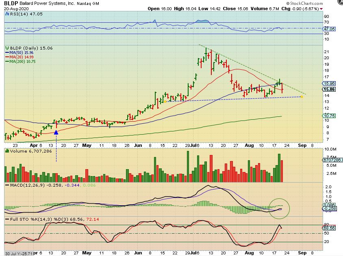Click the -0.344 MACD signal value in label

click(72, 185)
